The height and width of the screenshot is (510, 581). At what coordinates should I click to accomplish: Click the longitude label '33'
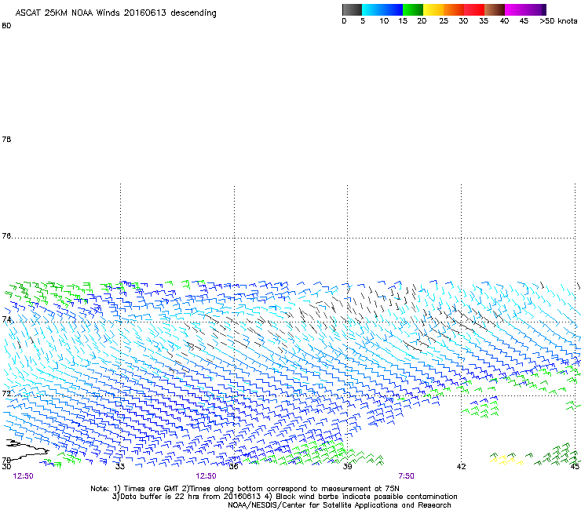point(120,467)
